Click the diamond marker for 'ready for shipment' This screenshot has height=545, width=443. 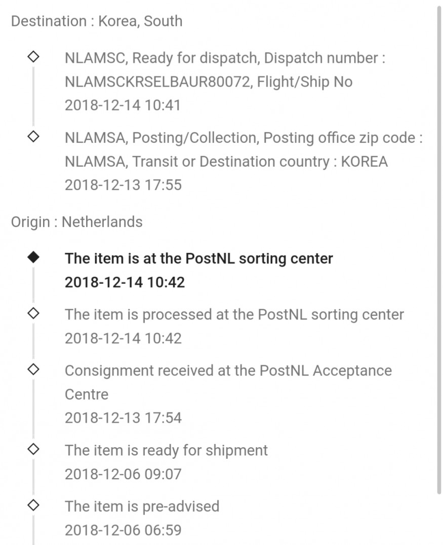[33, 449]
